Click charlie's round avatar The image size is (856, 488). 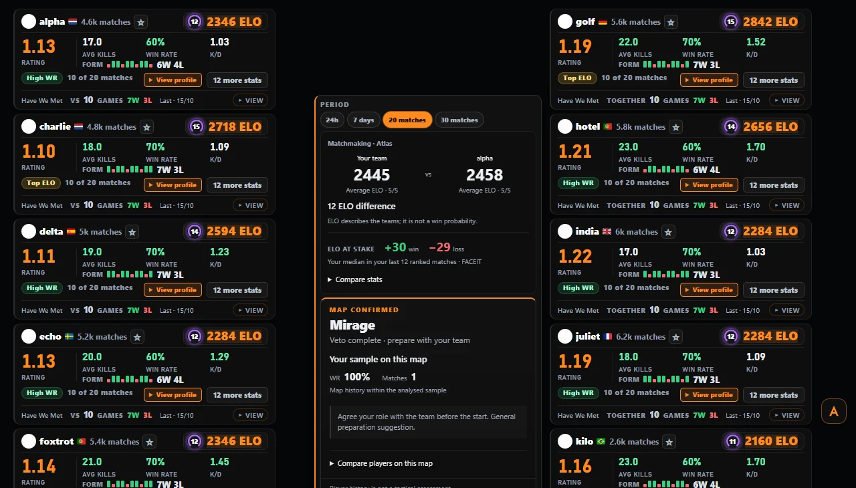click(x=29, y=126)
